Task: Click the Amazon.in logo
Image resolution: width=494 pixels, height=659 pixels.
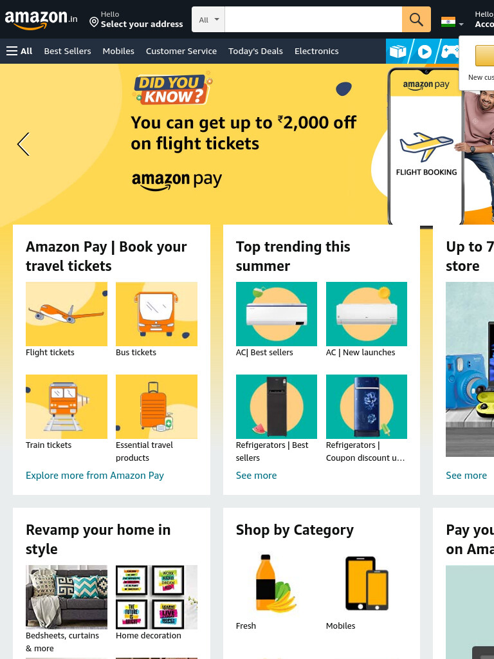Action: point(41,19)
